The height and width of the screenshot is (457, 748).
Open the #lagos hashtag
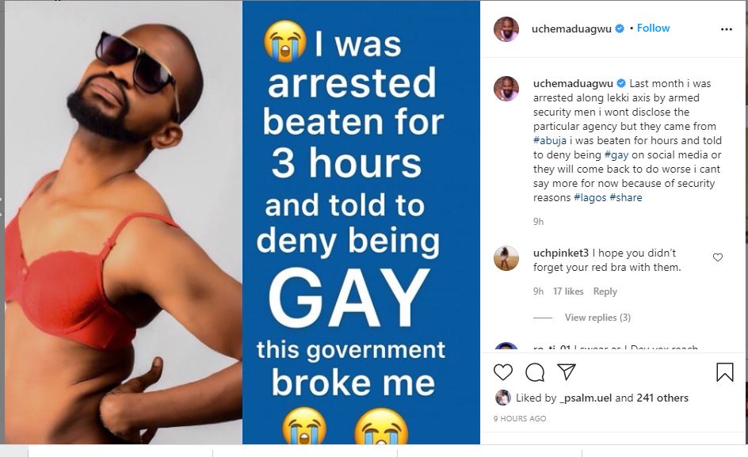590,197
